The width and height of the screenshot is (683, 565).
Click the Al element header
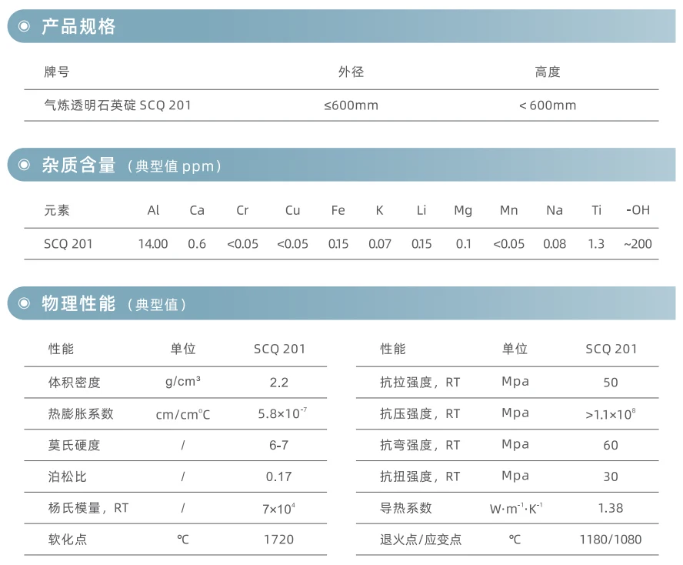pos(153,210)
